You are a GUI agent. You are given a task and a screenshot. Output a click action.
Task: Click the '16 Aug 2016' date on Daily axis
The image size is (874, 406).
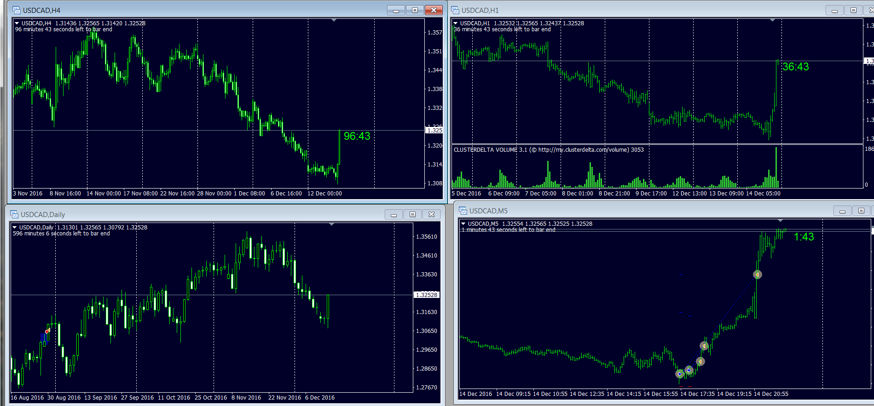27,398
